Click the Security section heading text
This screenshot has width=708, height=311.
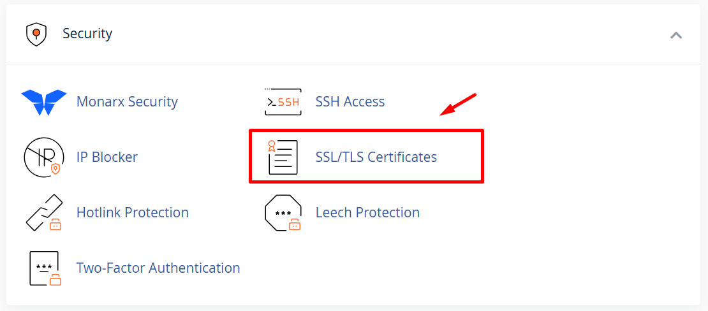pos(87,34)
